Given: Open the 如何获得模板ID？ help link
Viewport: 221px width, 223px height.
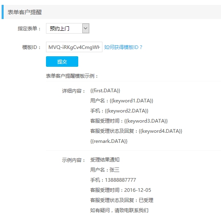Looking at the screenshot, I should coord(123,47).
